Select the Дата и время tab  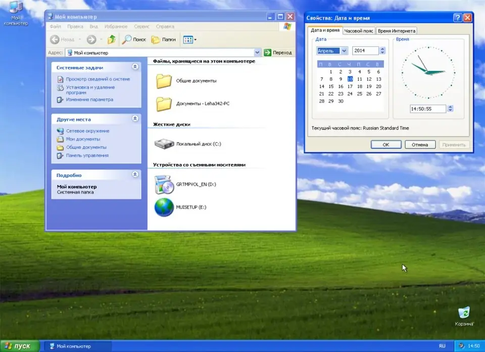pos(325,30)
